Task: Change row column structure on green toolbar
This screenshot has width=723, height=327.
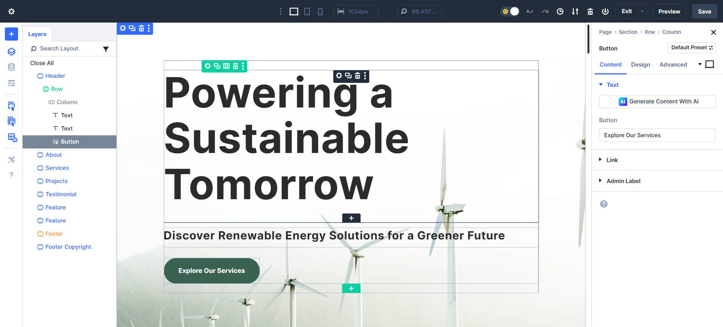Action: [226, 66]
